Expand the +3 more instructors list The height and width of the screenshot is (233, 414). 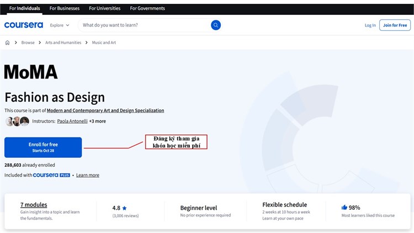97,121
